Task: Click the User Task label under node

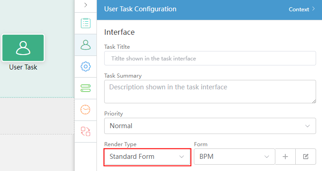Action: (x=23, y=67)
